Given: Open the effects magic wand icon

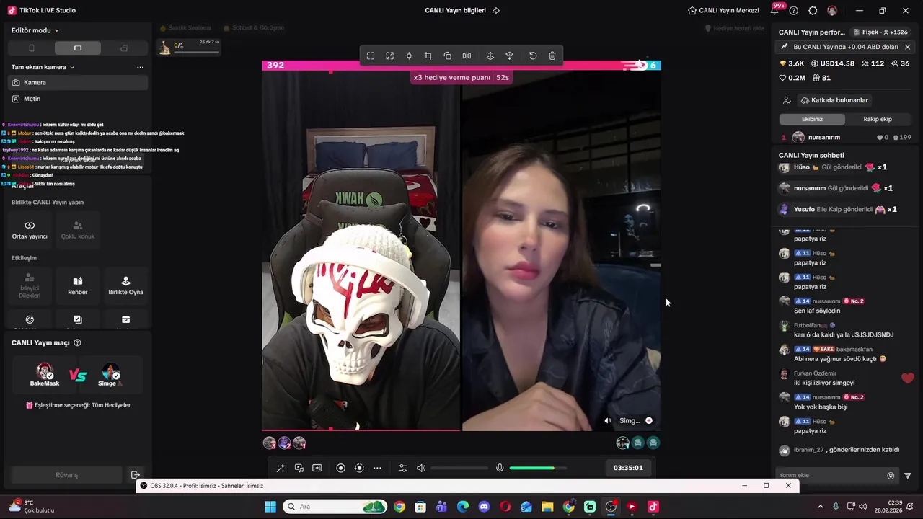Looking at the screenshot, I should (281, 468).
